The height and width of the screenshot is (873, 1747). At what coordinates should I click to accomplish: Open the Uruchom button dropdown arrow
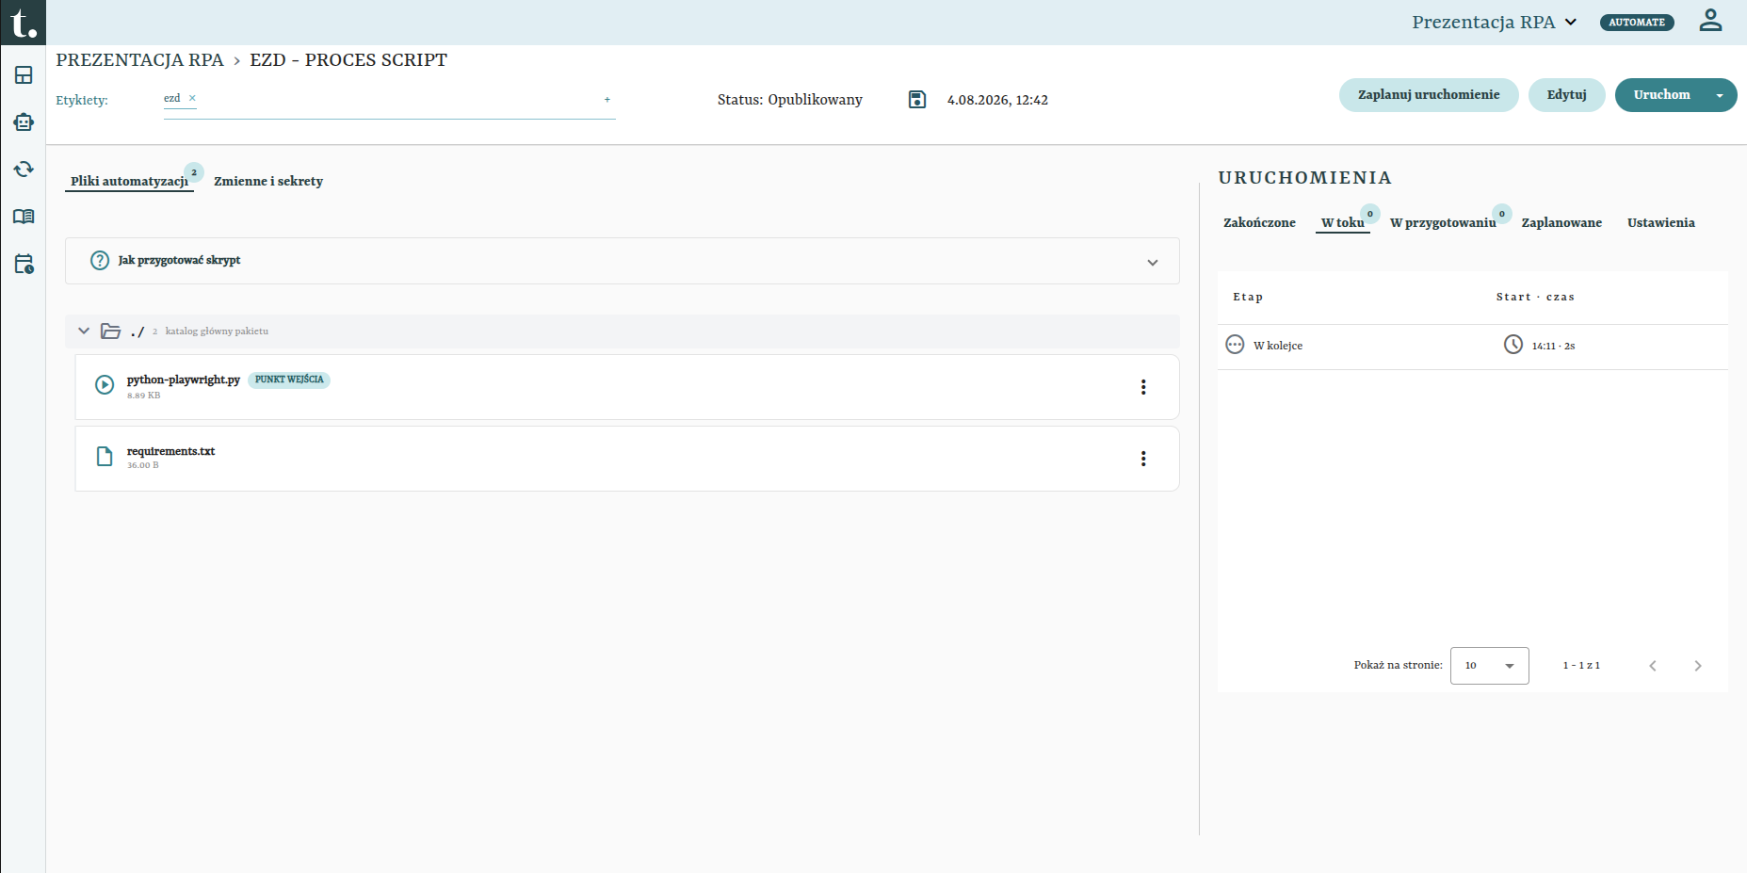tap(1720, 95)
